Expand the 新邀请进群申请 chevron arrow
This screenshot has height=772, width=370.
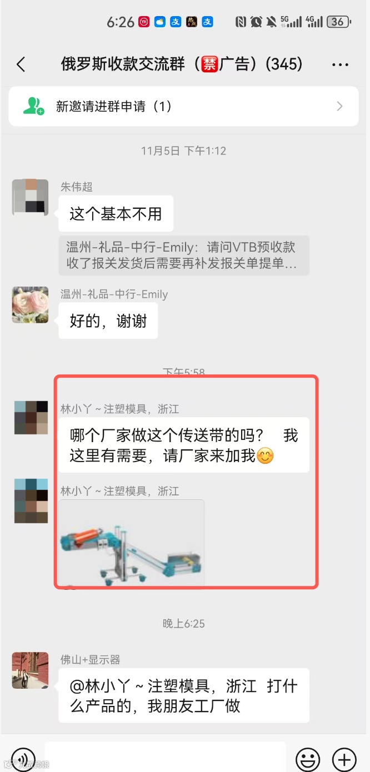pos(339,106)
